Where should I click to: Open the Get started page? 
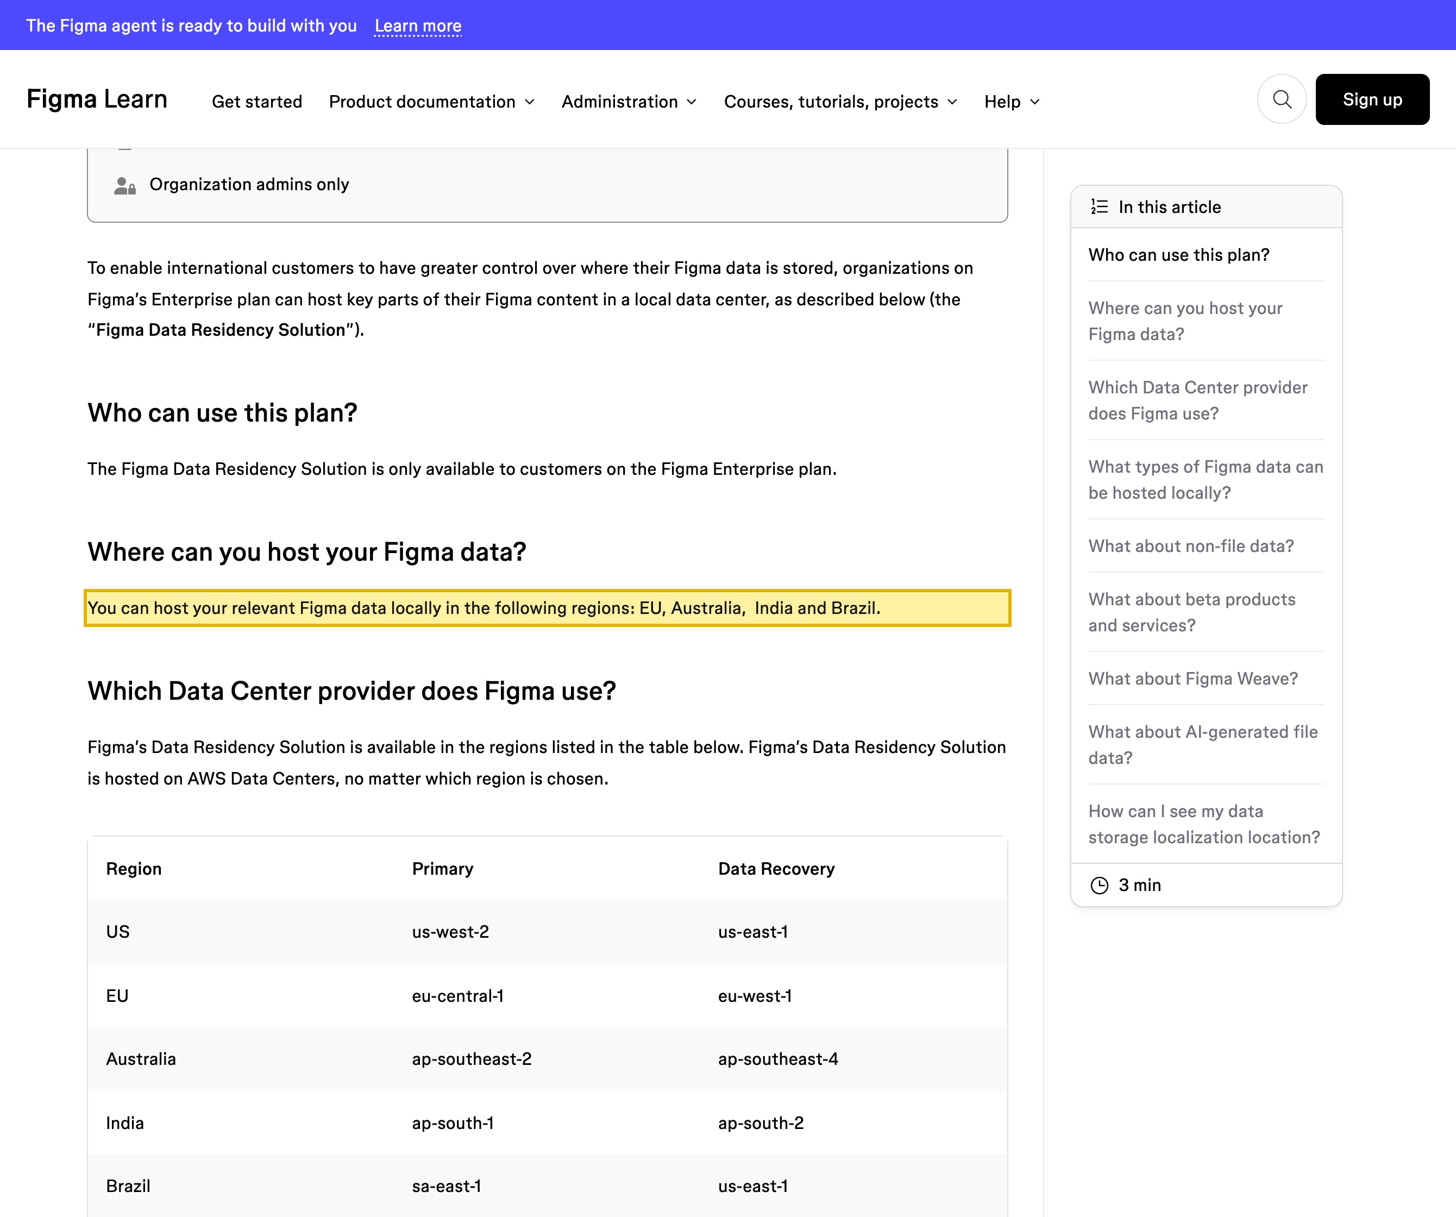[257, 101]
